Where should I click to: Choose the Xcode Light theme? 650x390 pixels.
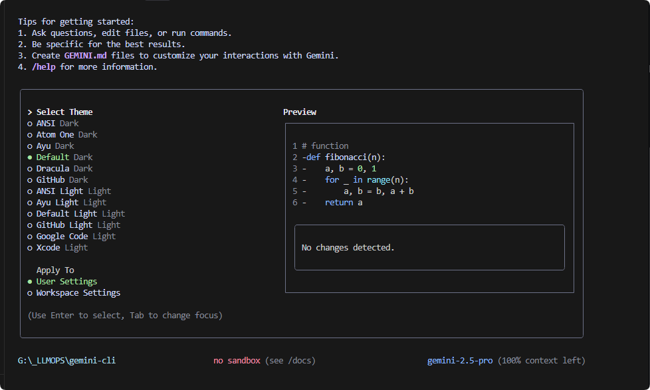click(58, 247)
